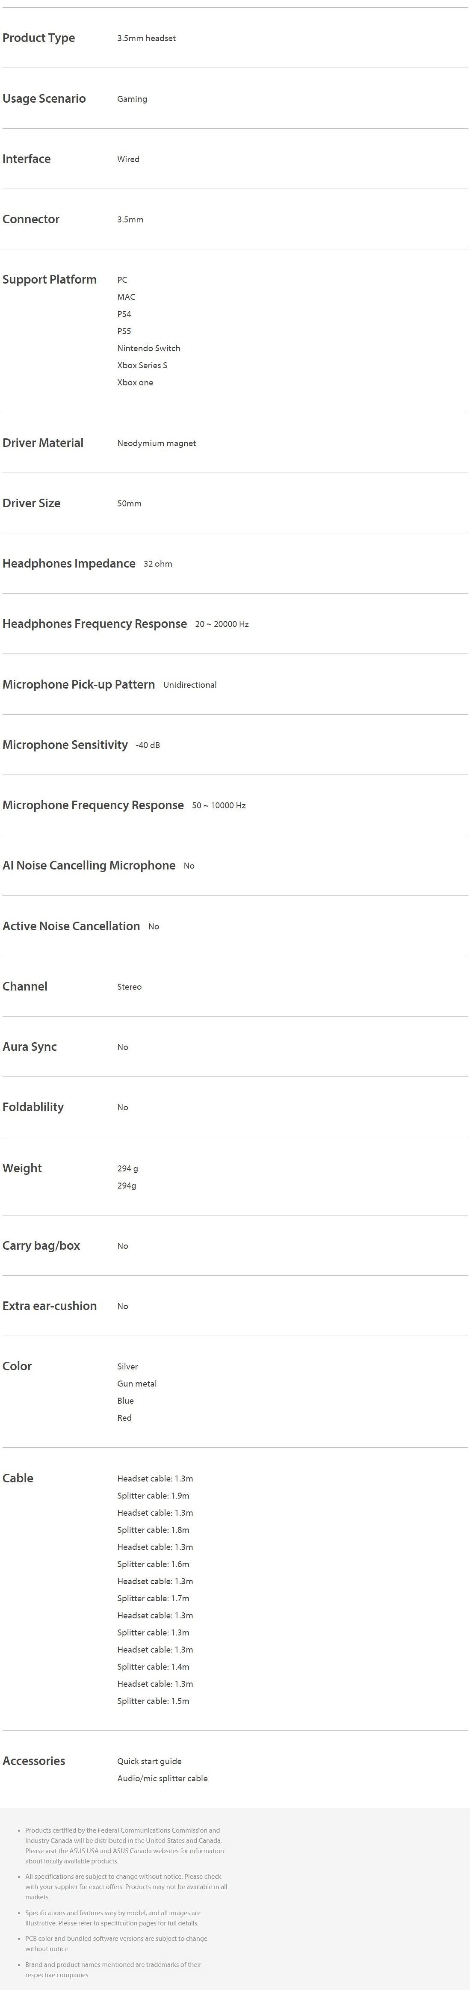The width and height of the screenshot is (470, 1990).
Task: Click the 50mm driver size value
Action: click(129, 504)
